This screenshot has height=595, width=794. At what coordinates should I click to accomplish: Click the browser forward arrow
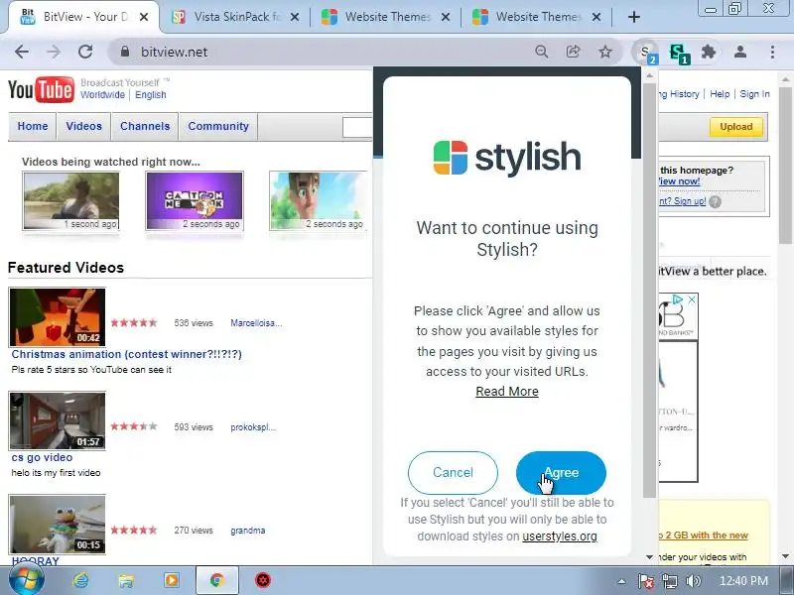coord(54,52)
